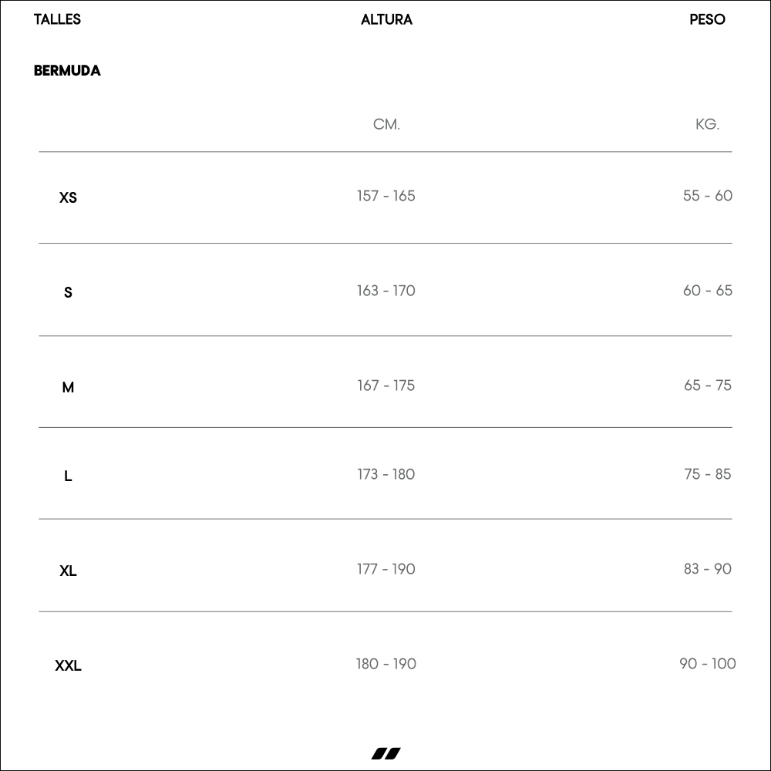Click the M size label
Image resolution: width=771 pixels, height=771 pixels.
pos(68,388)
